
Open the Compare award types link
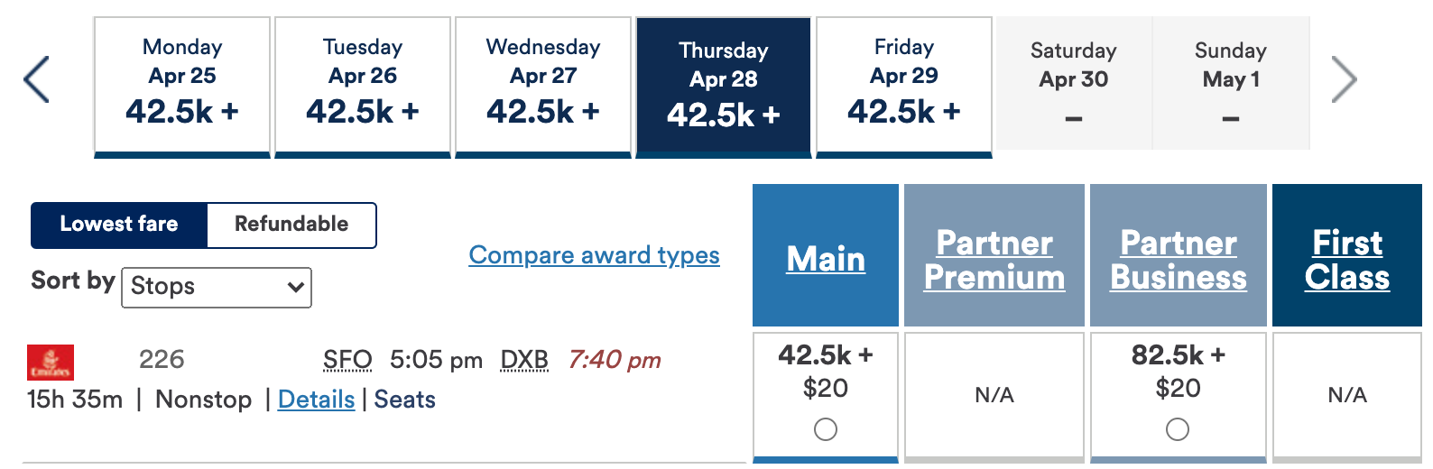pos(594,255)
